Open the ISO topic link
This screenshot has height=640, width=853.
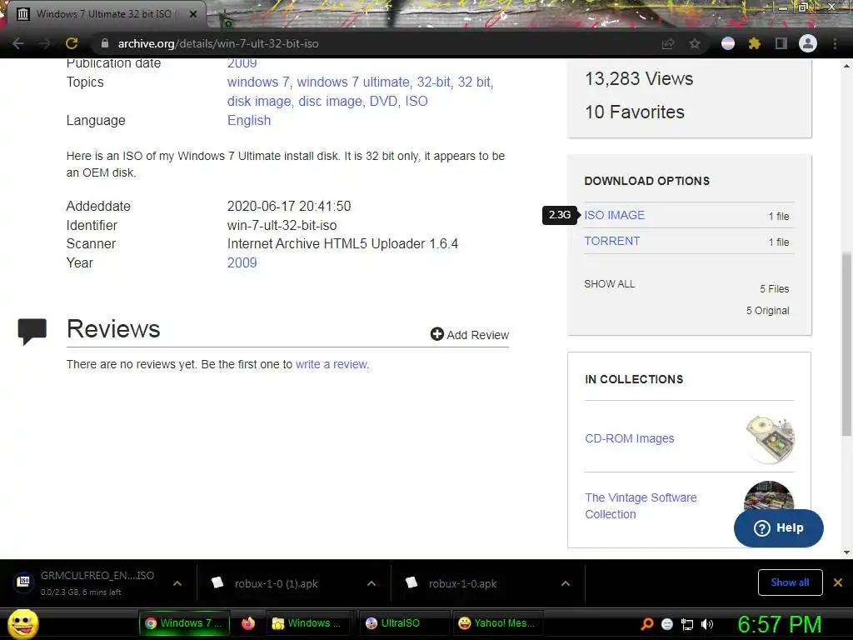point(417,101)
